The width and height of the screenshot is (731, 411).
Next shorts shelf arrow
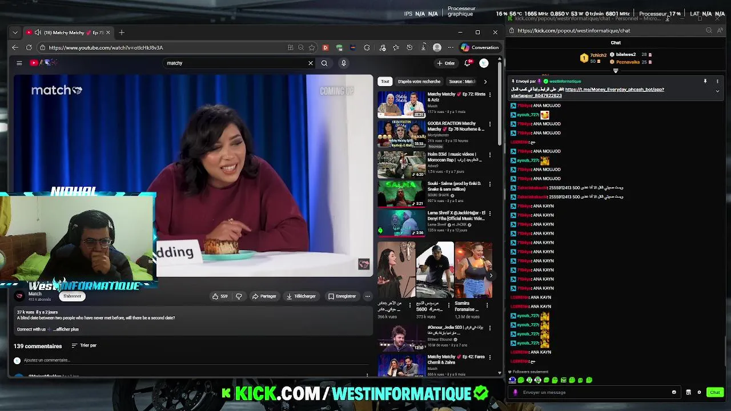point(491,275)
